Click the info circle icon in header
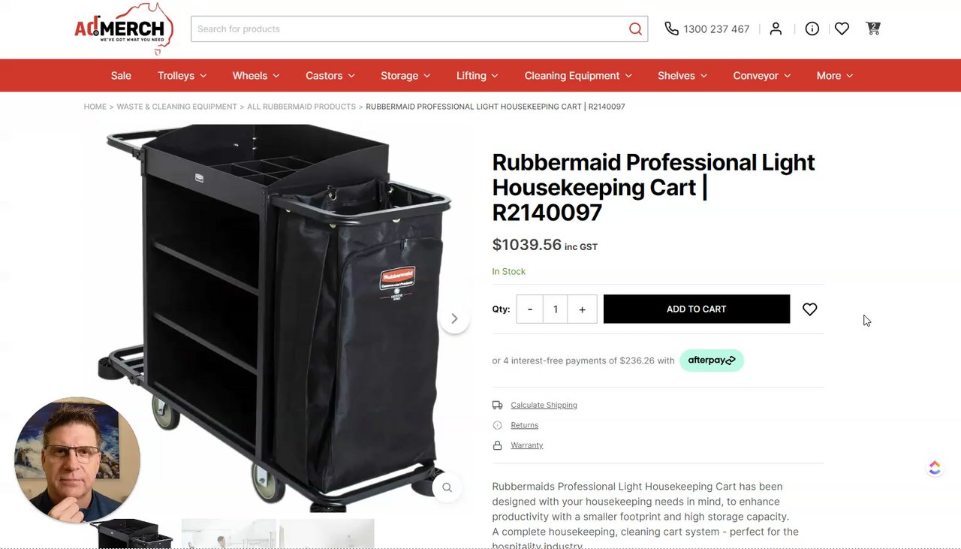This screenshot has width=961, height=549. pos(812,29)
